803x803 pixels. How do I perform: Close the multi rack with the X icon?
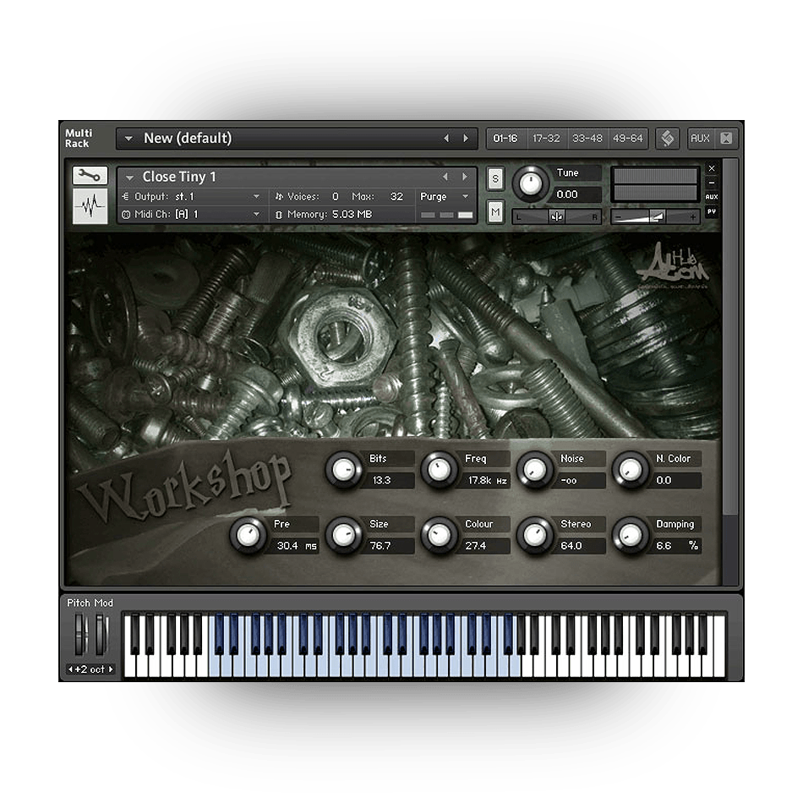point(726,139)
